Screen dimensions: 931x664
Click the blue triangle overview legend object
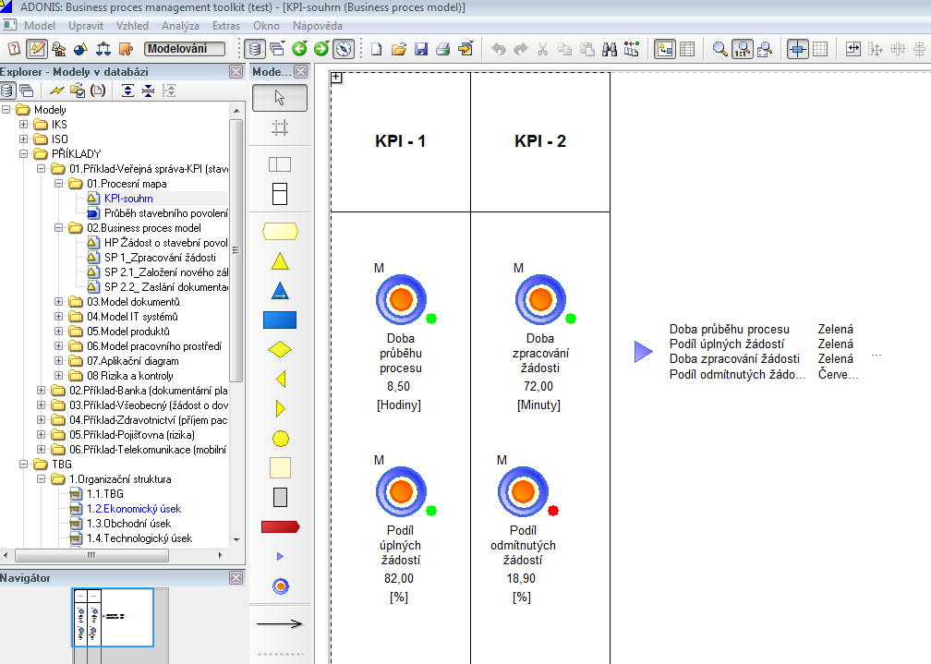pos(644,352)
